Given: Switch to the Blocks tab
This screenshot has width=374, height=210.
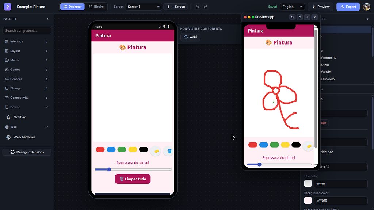Looking at the screenshot, I should pyautogui.click(x=96, y=7).
